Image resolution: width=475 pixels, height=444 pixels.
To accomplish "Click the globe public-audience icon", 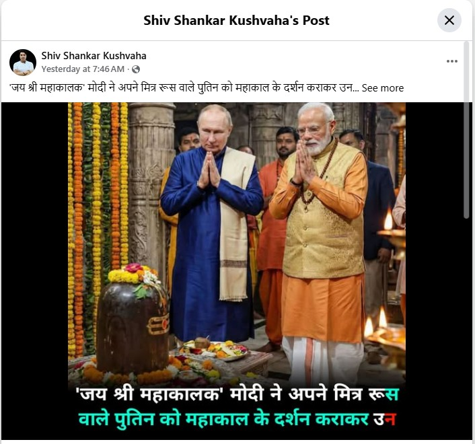I will pyautogui.click(x=136, y=69).
